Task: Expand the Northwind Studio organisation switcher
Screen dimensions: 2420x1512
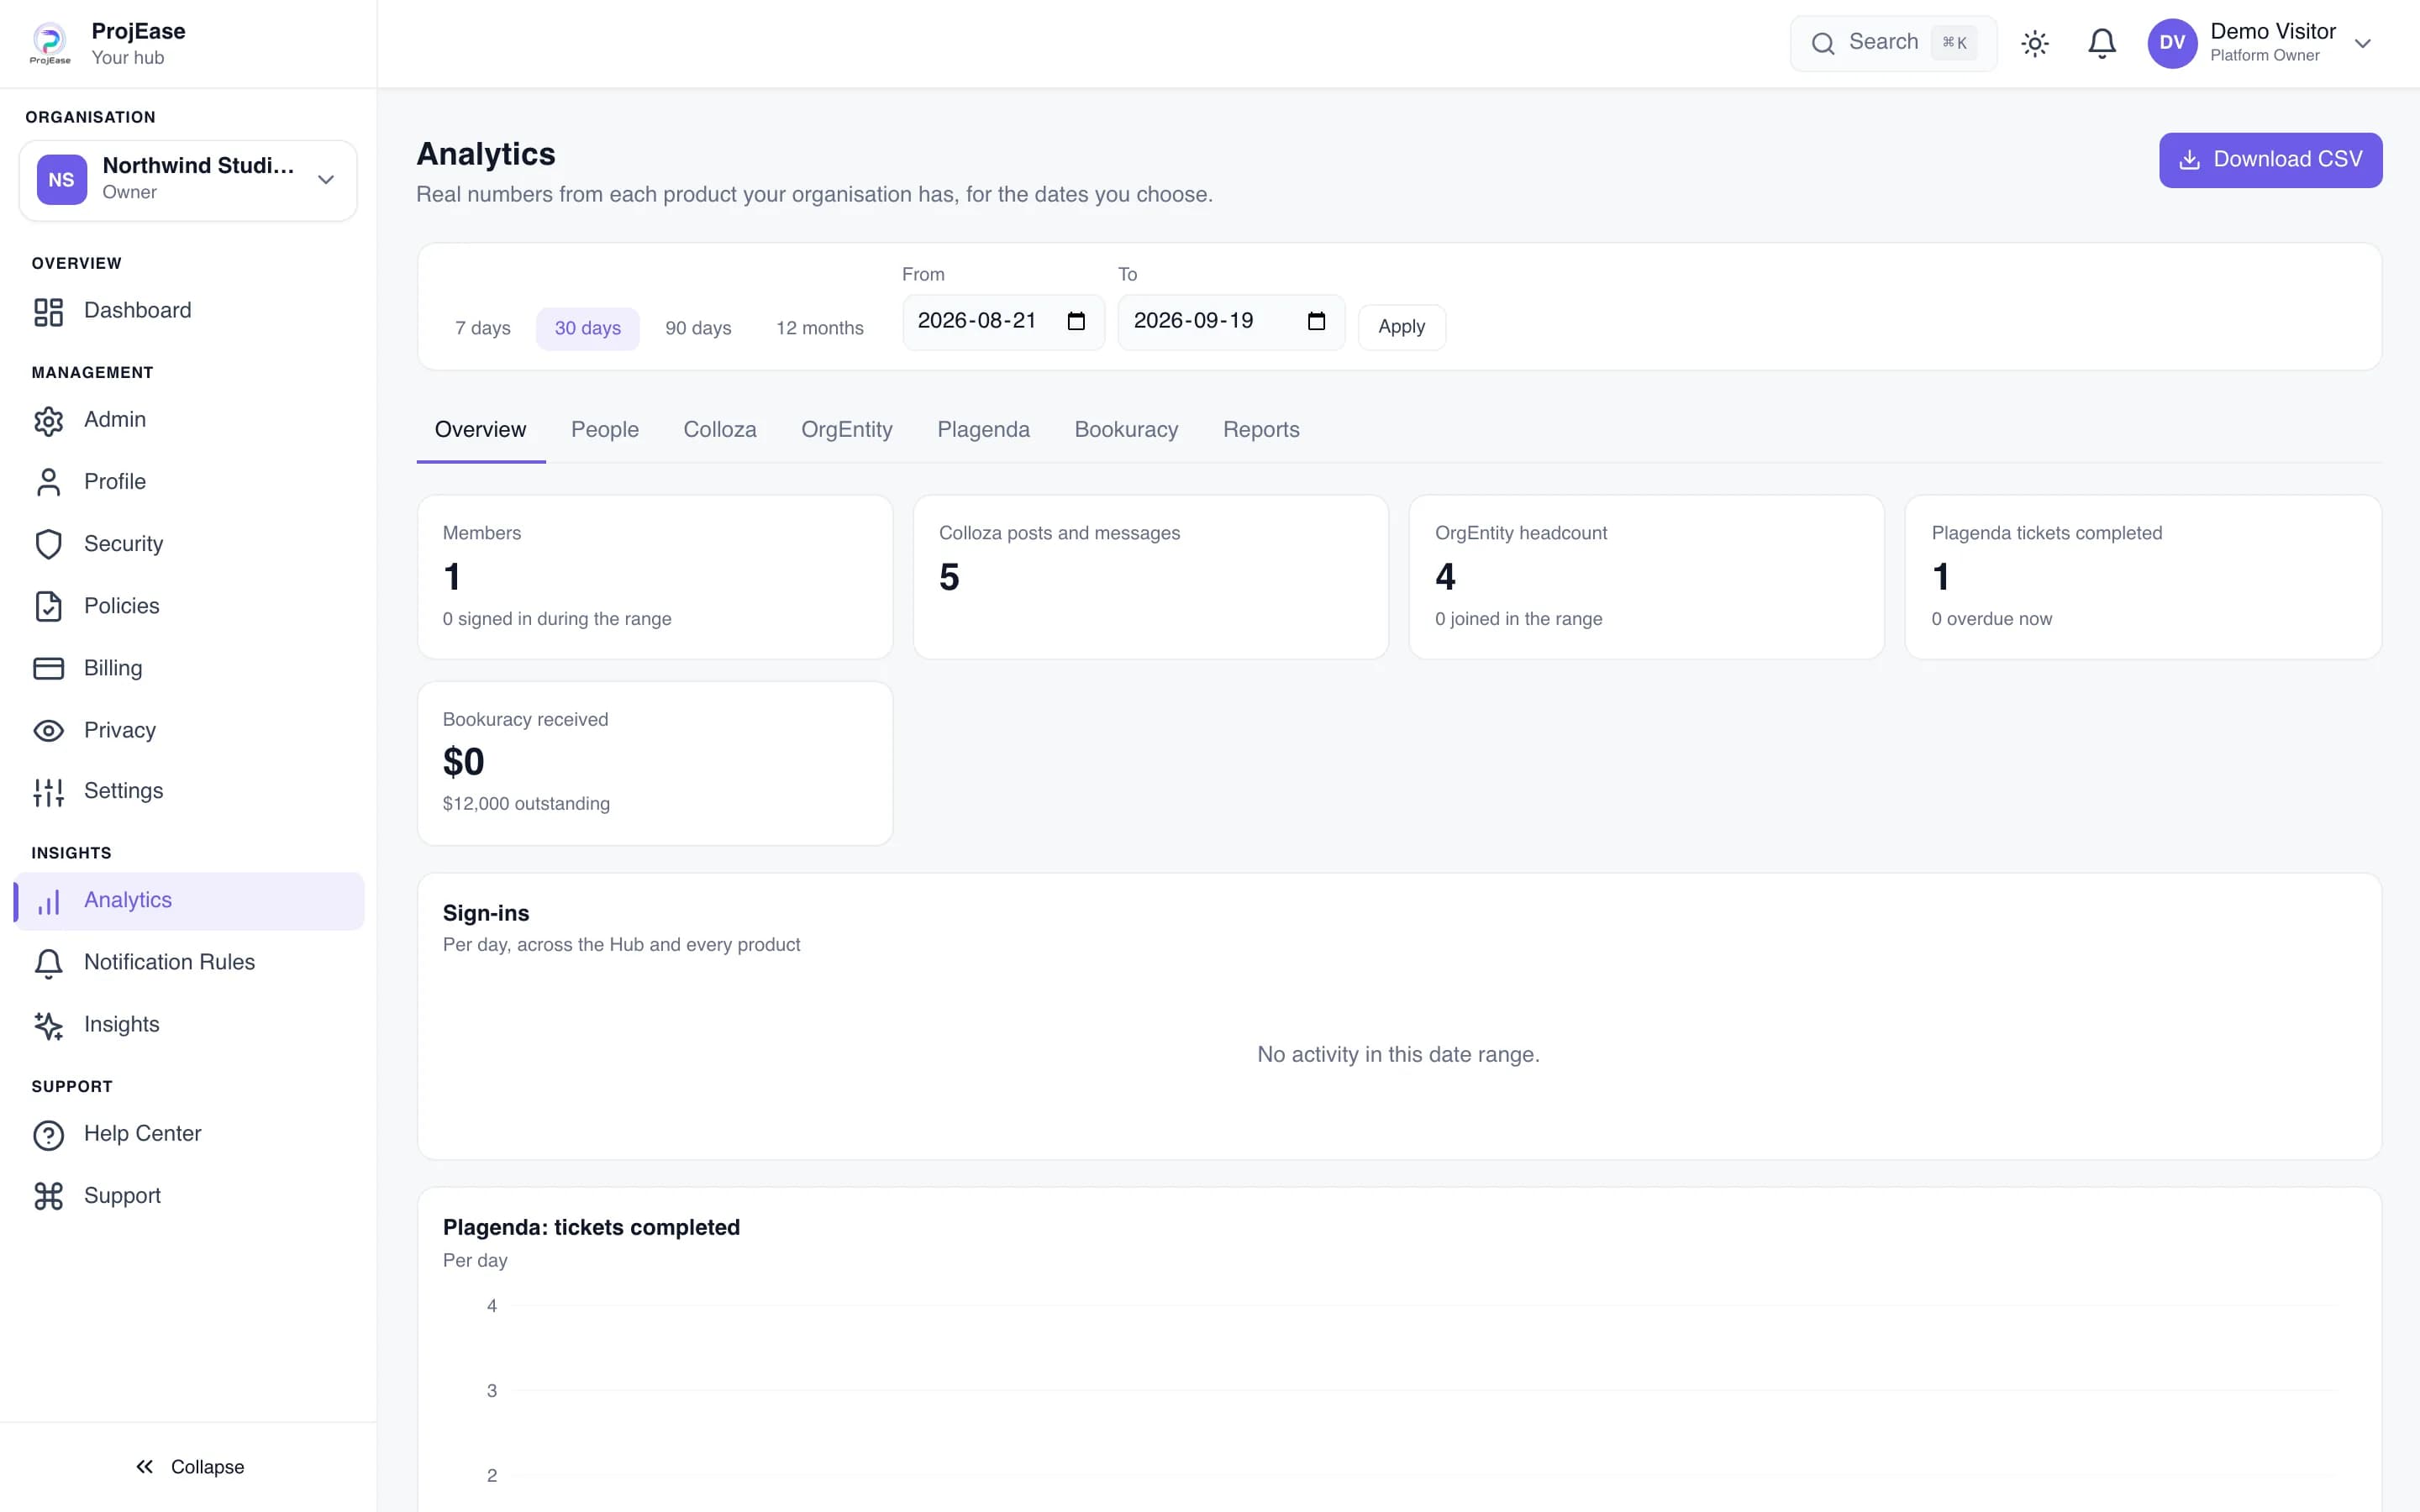Action: tap(188, 180)
